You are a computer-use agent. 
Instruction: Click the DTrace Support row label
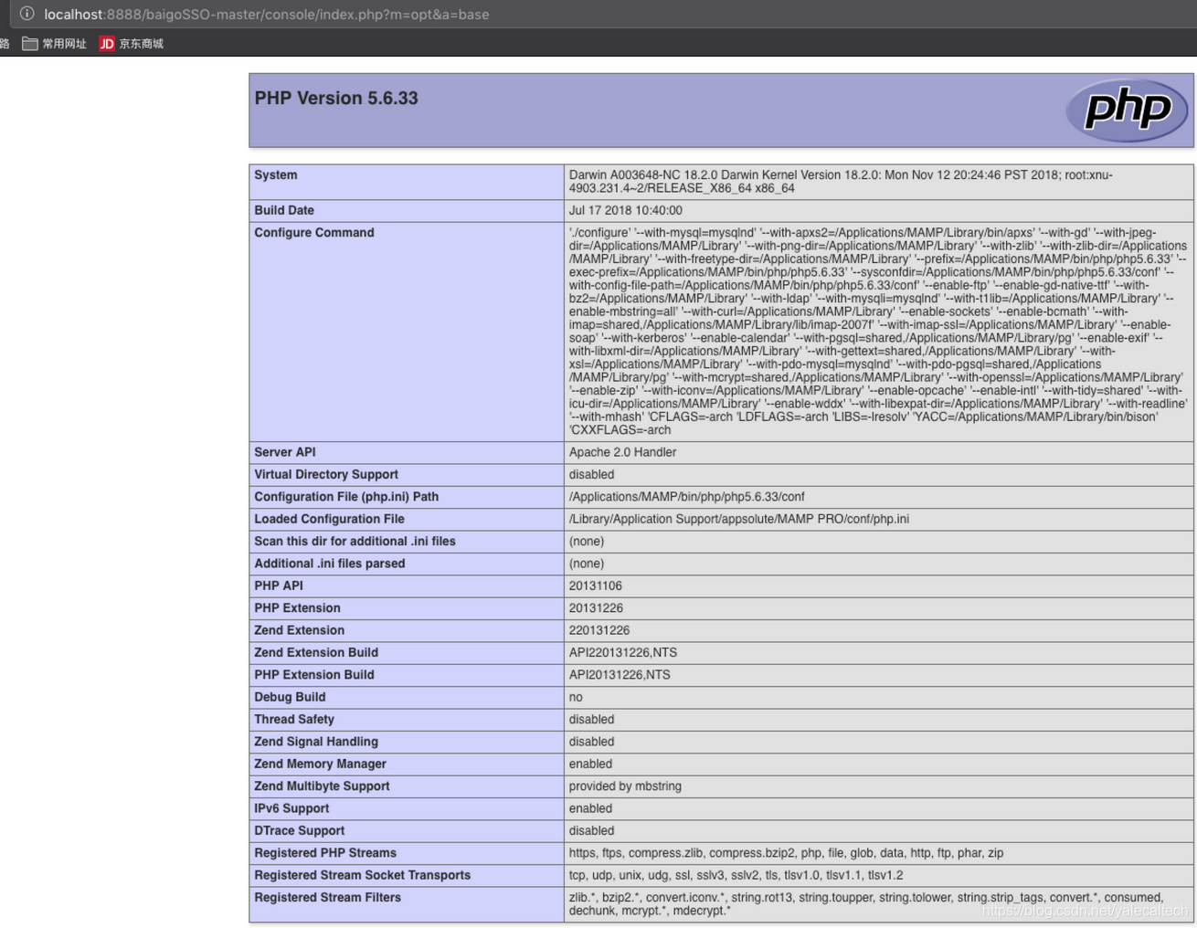coord(299,831)
